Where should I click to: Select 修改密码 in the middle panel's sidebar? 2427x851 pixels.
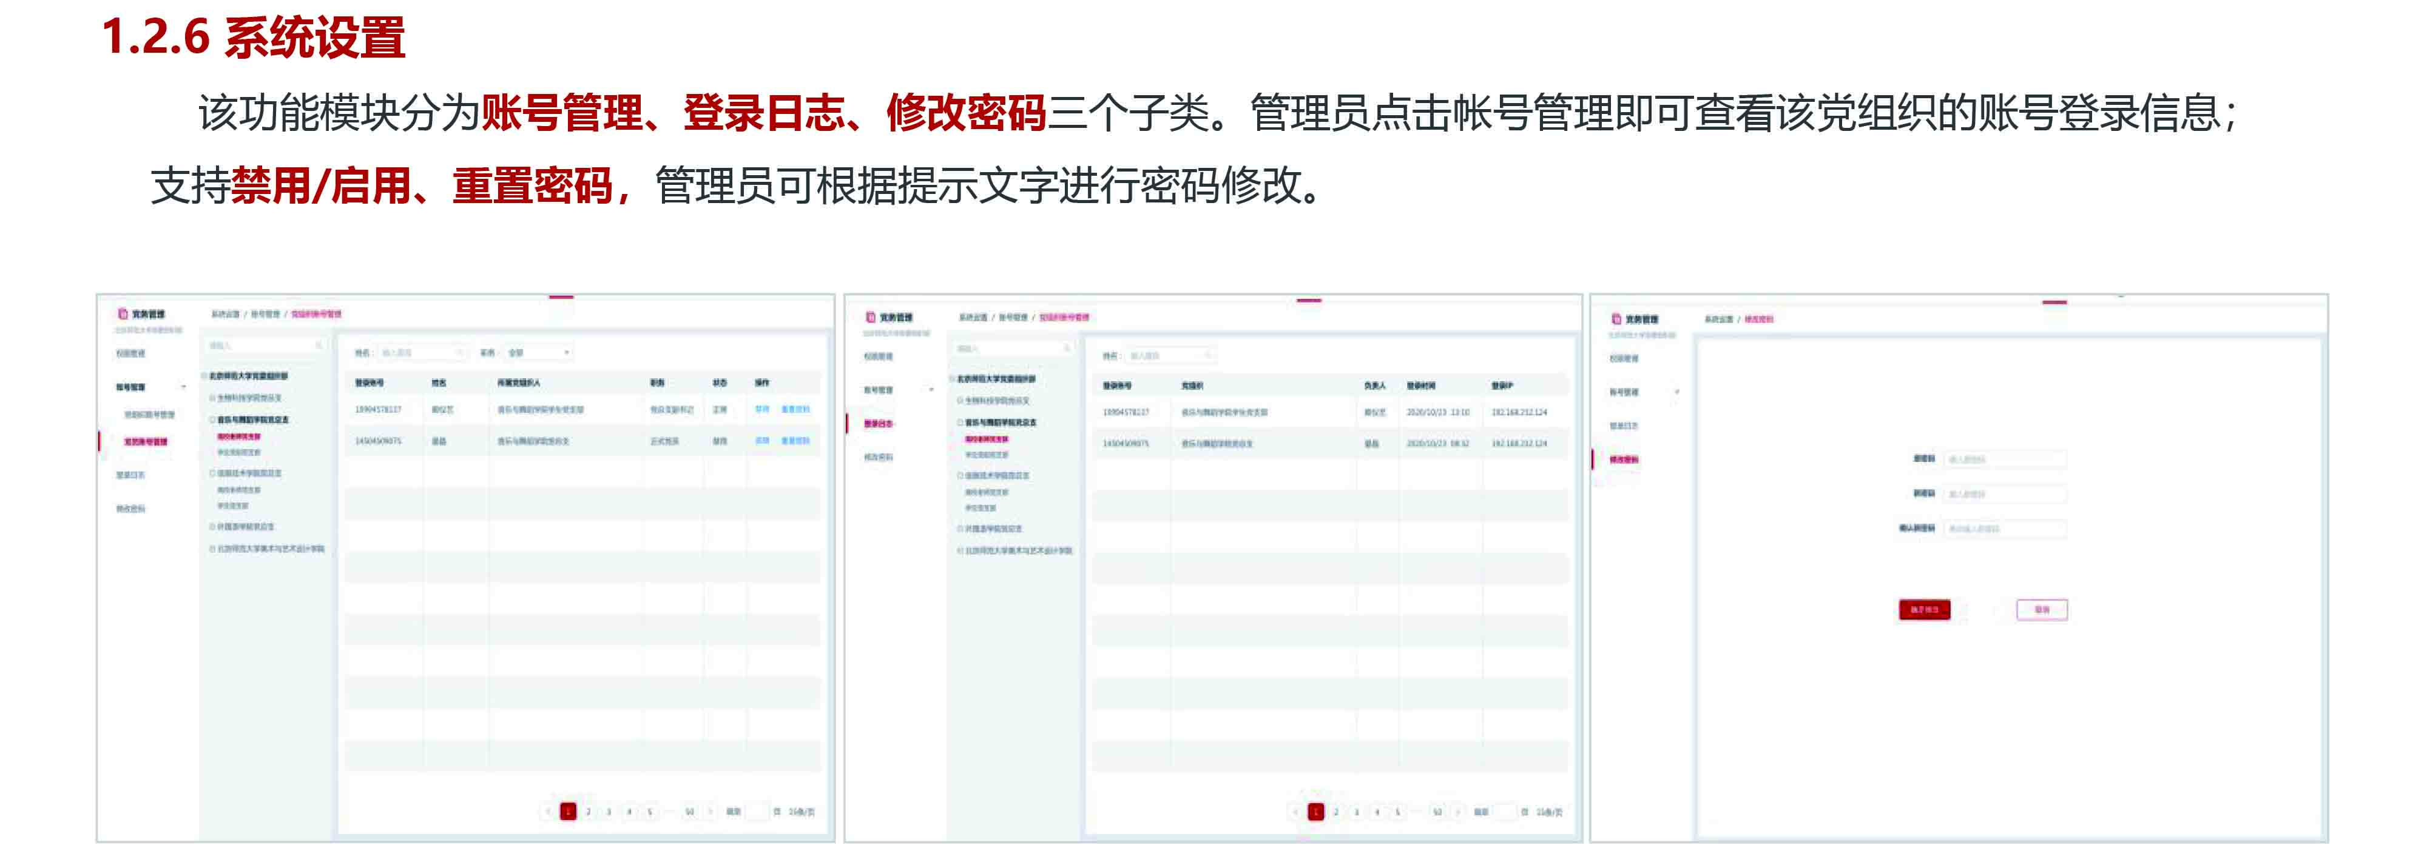point(878,458)
